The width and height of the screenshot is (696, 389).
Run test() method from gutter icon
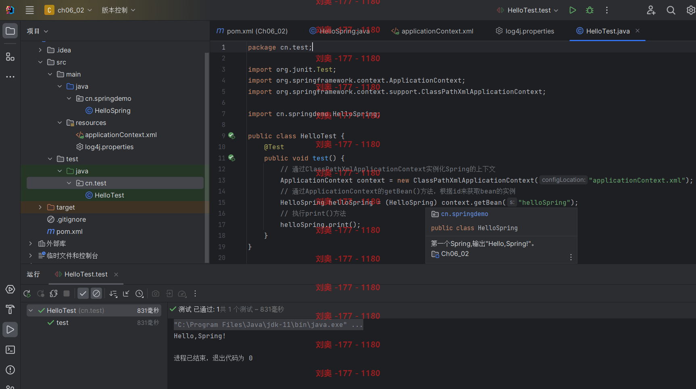[x=232, y=158]
